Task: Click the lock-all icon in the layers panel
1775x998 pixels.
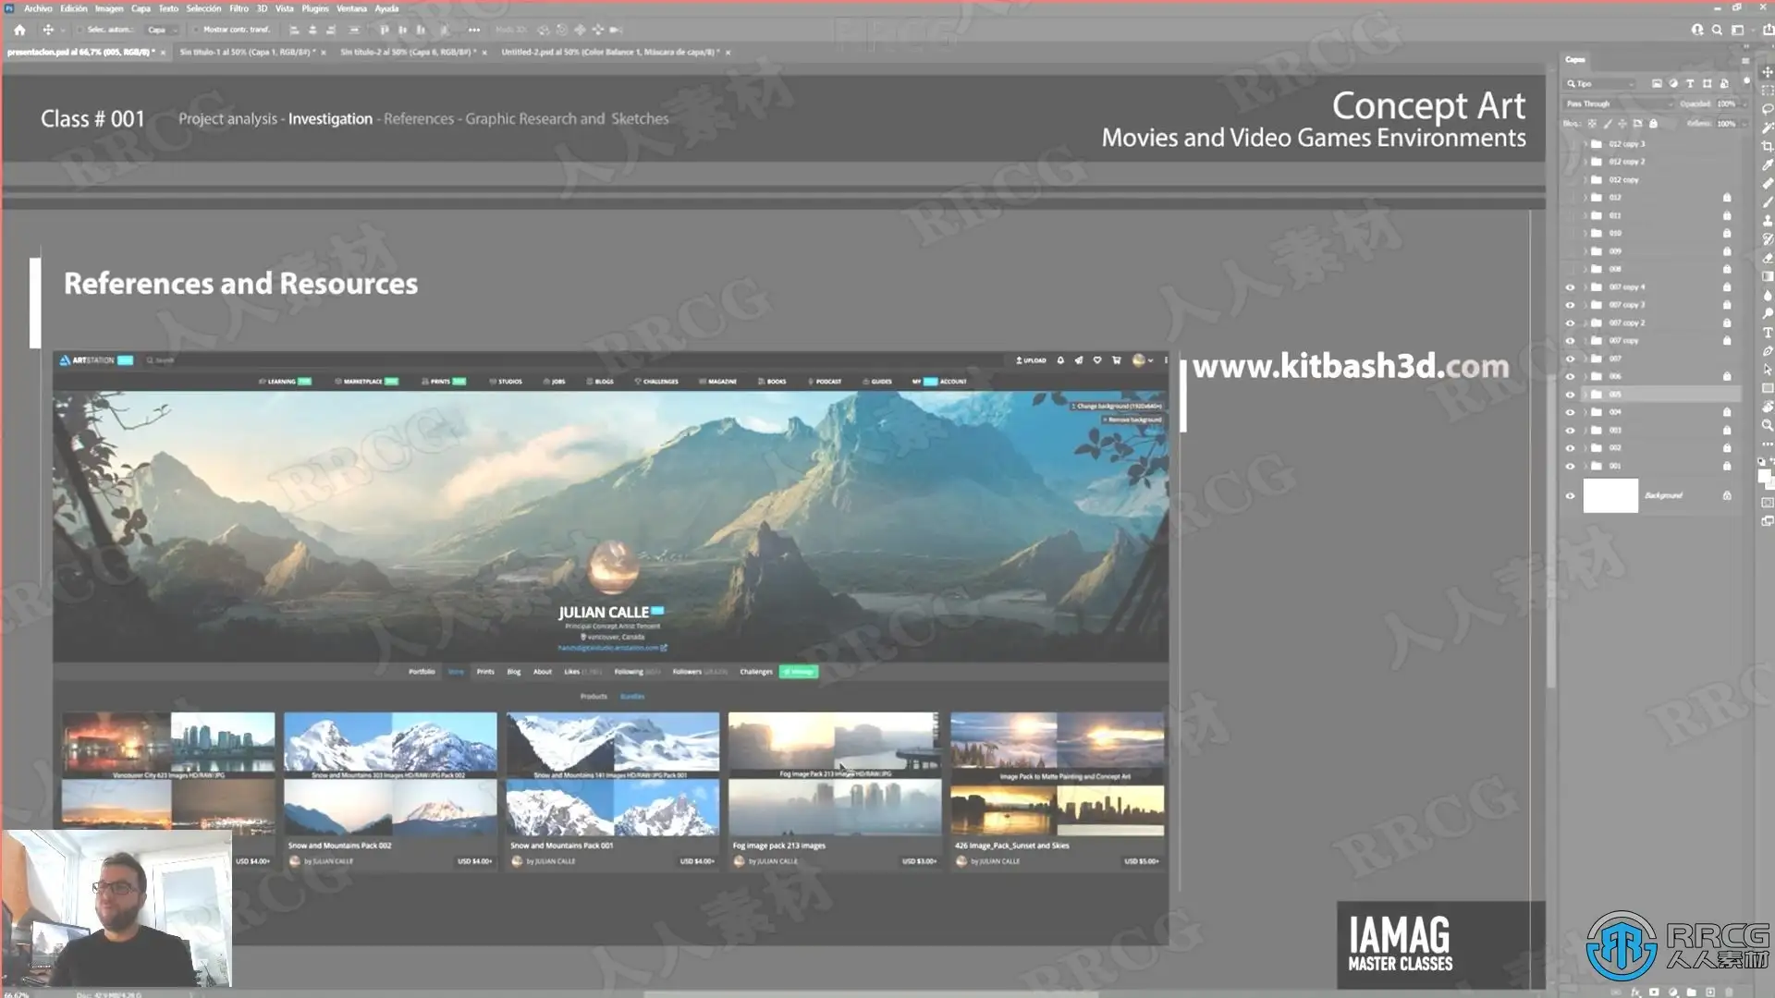Action: tap(1654, 123)
